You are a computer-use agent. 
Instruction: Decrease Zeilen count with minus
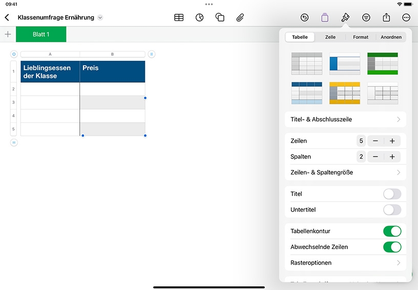[x=375, y=141]
